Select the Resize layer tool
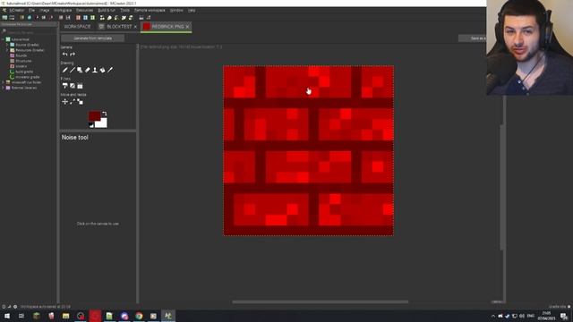Image resolution: width=573 pixels, height=322 pixels. click(x=73, y=101)
